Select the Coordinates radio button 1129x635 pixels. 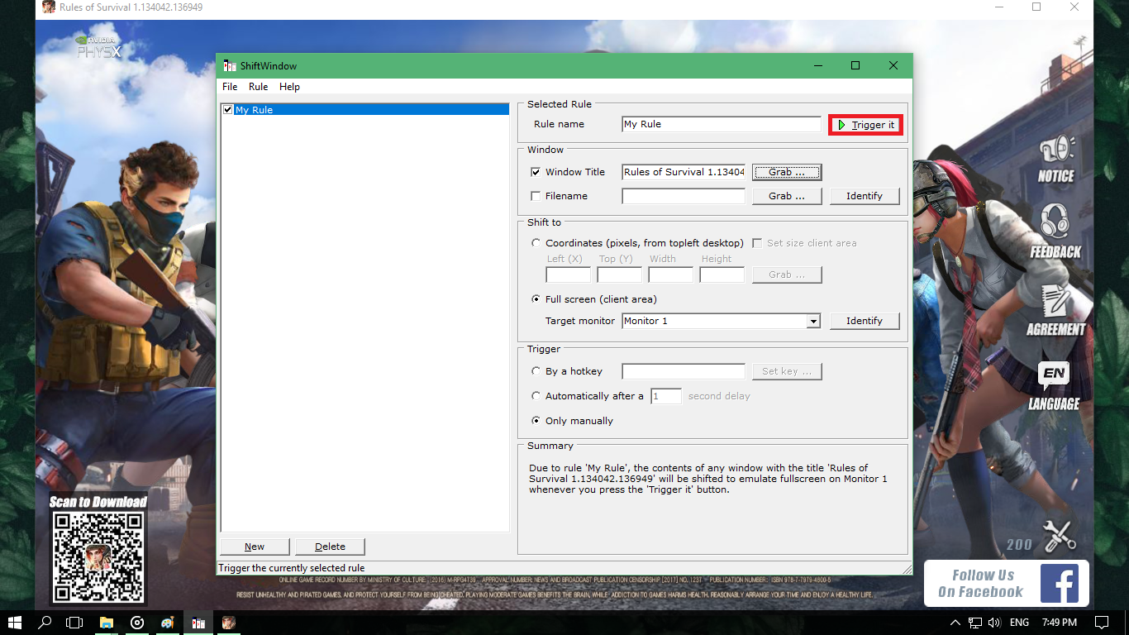pyautogui.click(x=536, y=243)
